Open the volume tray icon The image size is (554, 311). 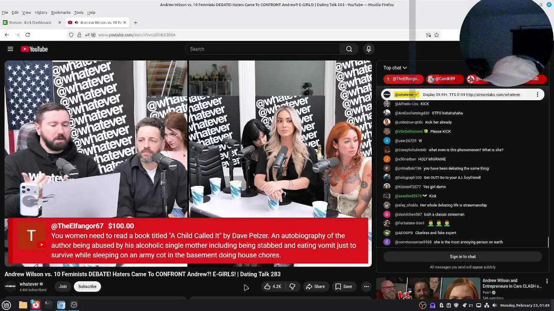(494, 305)
